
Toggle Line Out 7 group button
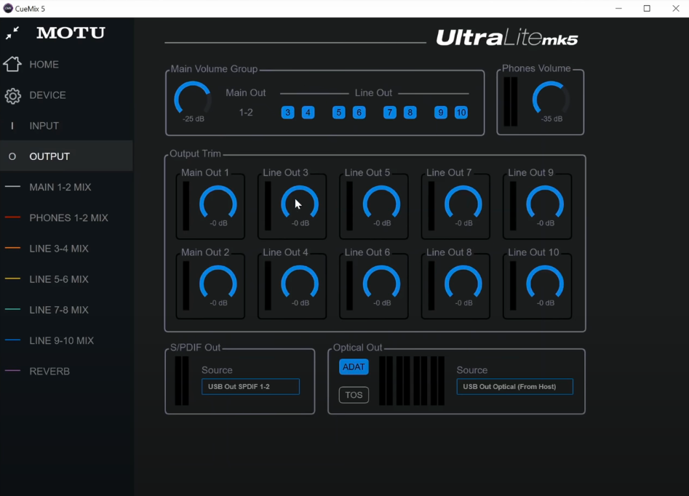coord(390,113)
